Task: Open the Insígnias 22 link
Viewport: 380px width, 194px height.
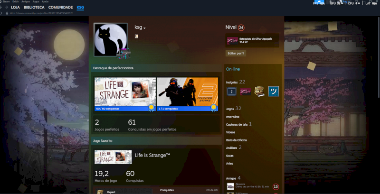Action: pos(236,82)
